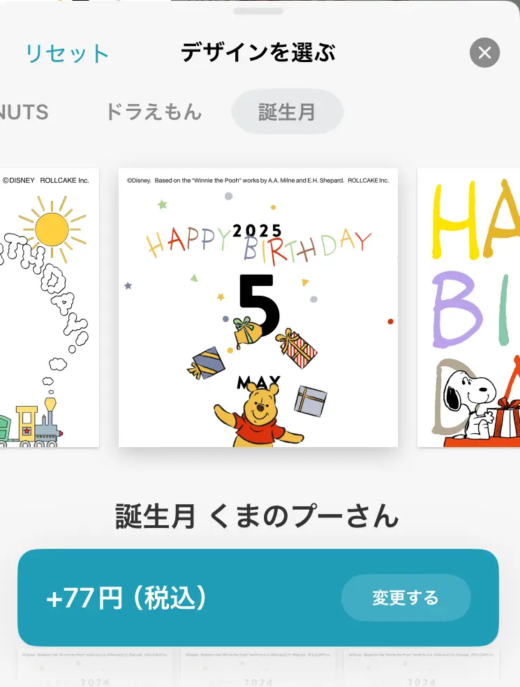Close the design picker with the X icon
This screenshot has width=520, height=687.
[484, 52]
